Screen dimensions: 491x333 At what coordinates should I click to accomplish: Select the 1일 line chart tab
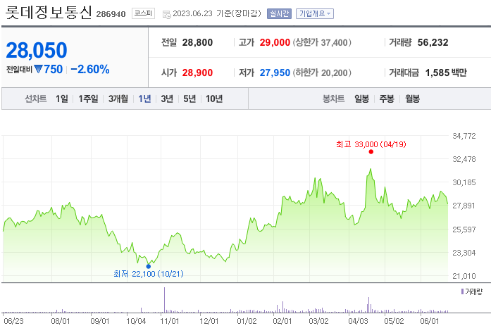[62, 99]
